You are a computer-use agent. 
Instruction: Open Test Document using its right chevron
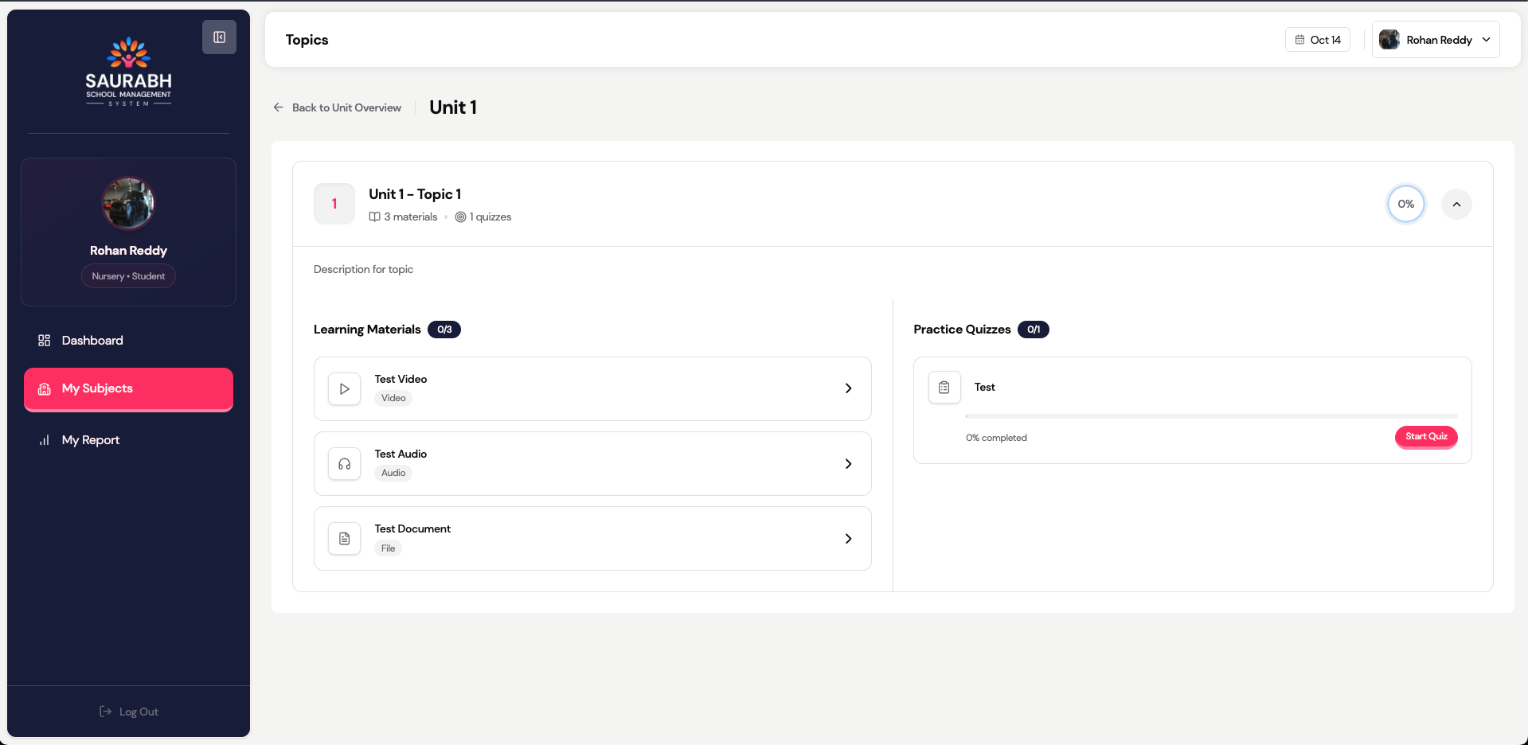point(848,539)
